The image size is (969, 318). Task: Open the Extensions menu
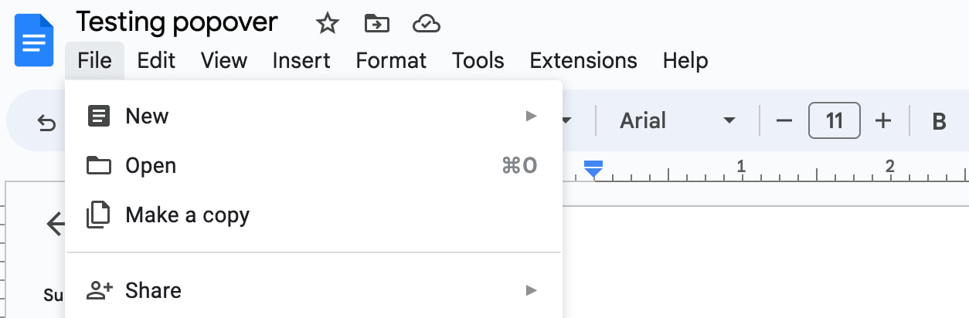coord(583,60)
